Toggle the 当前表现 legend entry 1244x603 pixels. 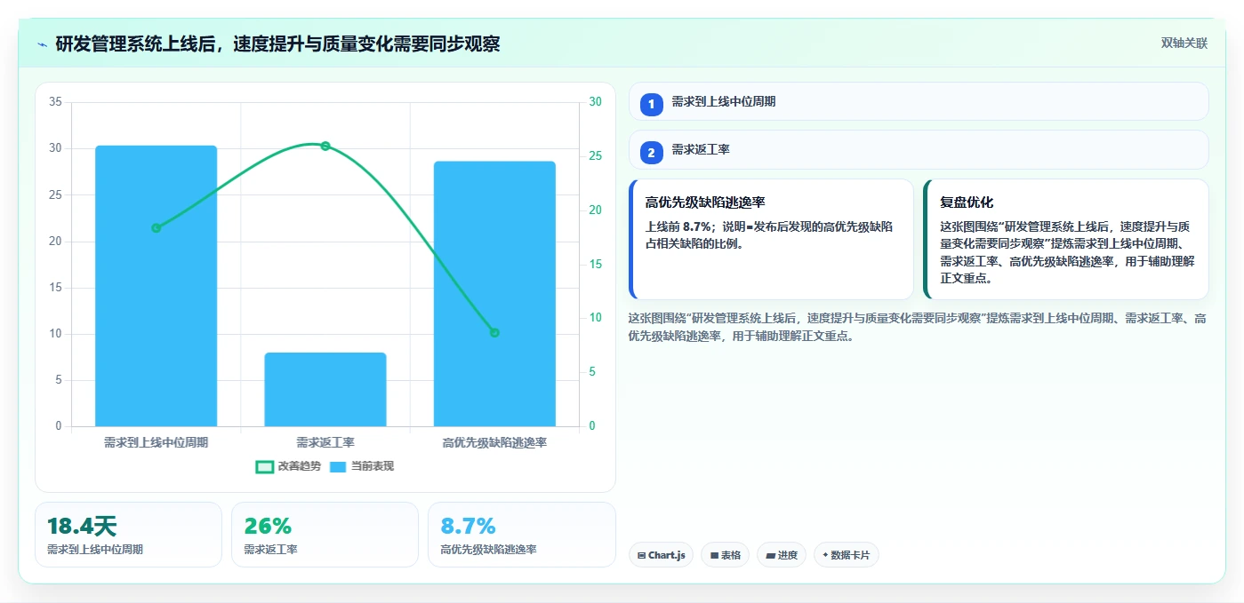(362, 466)
